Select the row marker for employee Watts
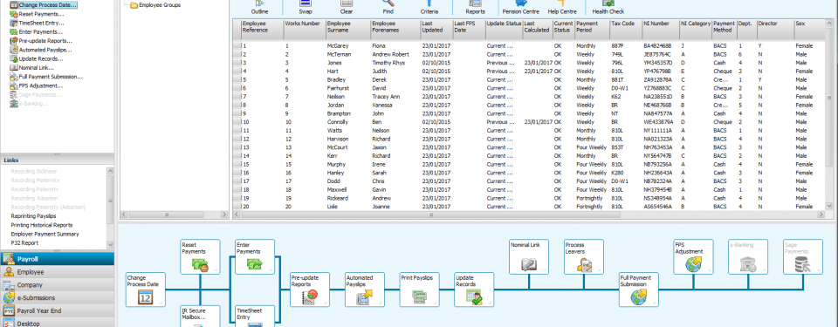The height and width of the screenshot is (327, 838). [x=237, y=131]
